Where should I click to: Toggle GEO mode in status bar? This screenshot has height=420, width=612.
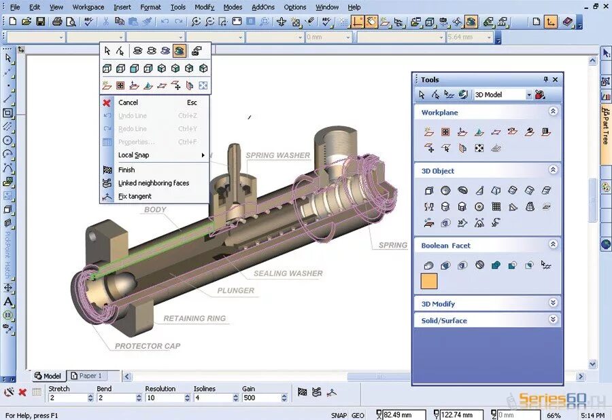[358, 415]
